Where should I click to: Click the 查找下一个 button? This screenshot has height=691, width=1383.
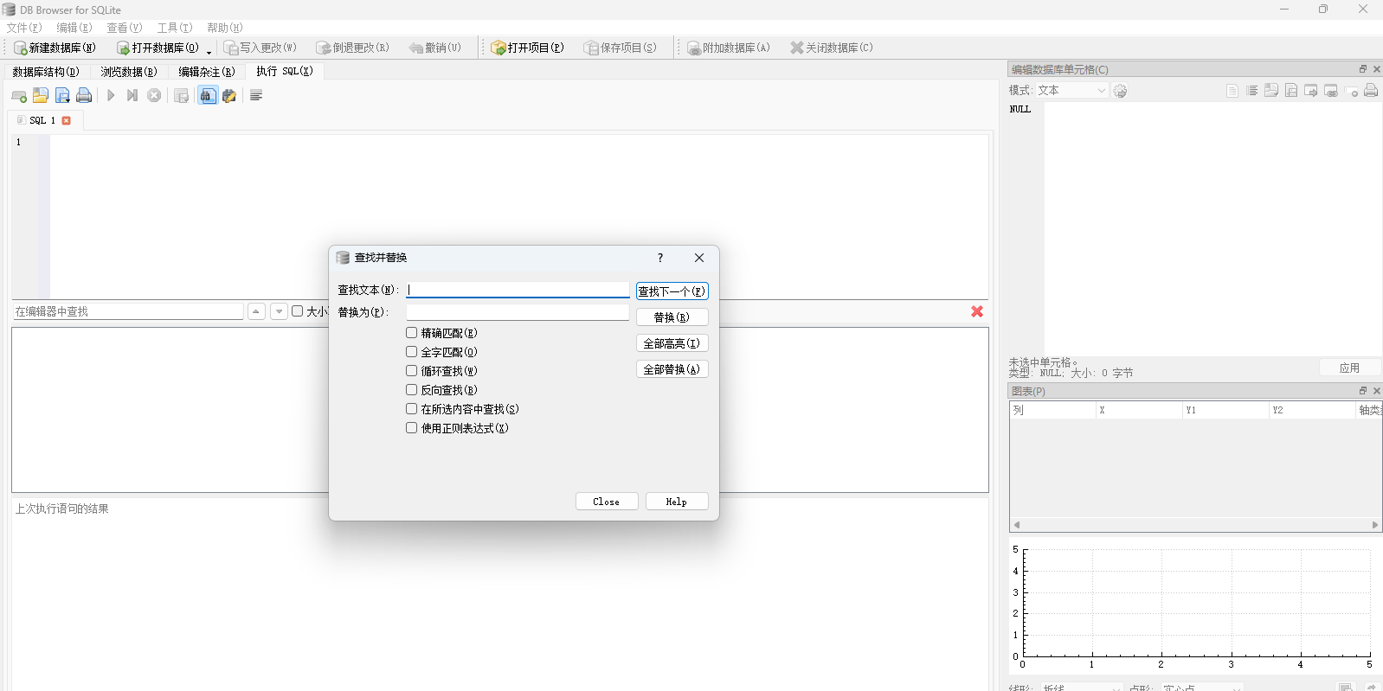point(672,291)
